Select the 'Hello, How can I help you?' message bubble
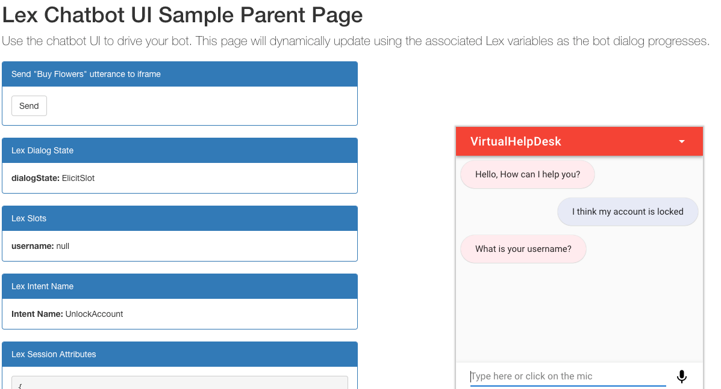 click(x=528, y=174)
